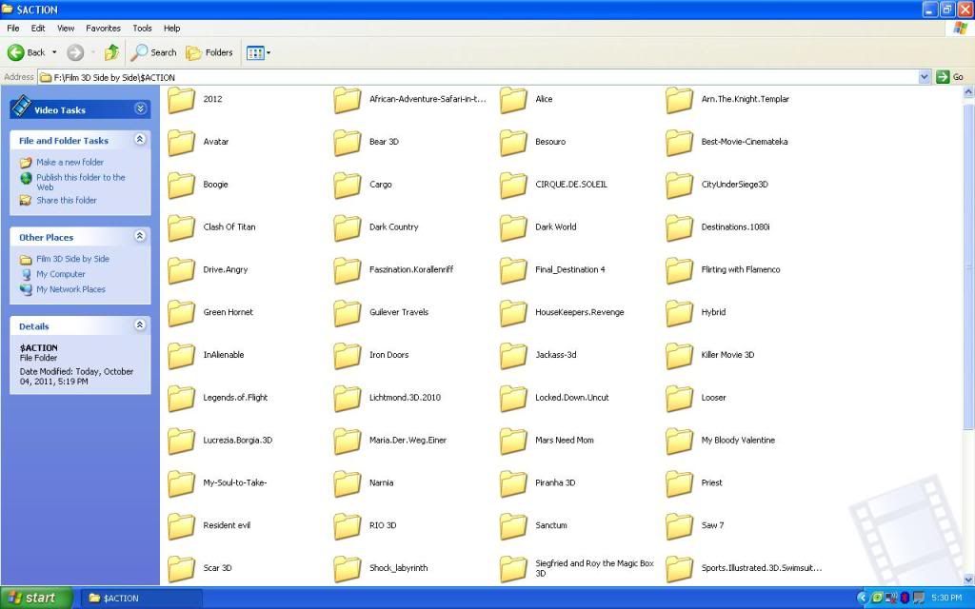
Task: Click the Back arrow icon
Action: (16, 53)
